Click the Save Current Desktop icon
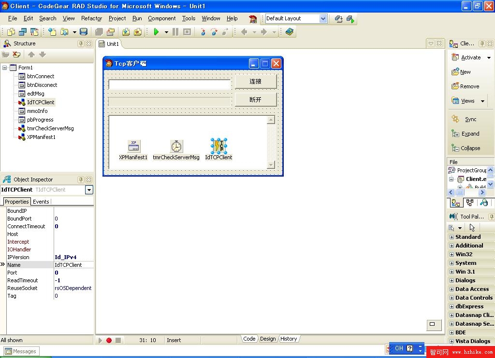Viewport: 495px width, 358px height. [x=338, y=19]
